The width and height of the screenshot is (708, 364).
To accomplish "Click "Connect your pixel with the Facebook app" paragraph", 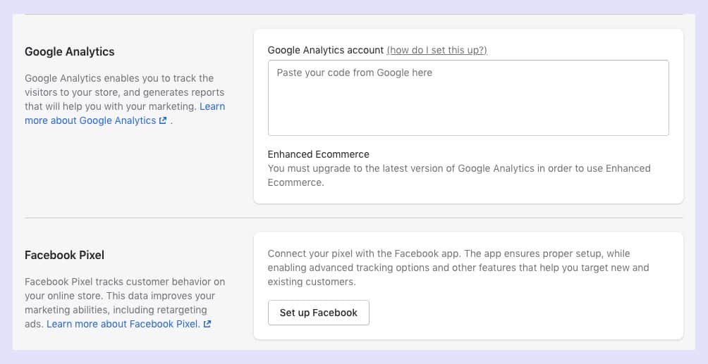I will [458, 268].
